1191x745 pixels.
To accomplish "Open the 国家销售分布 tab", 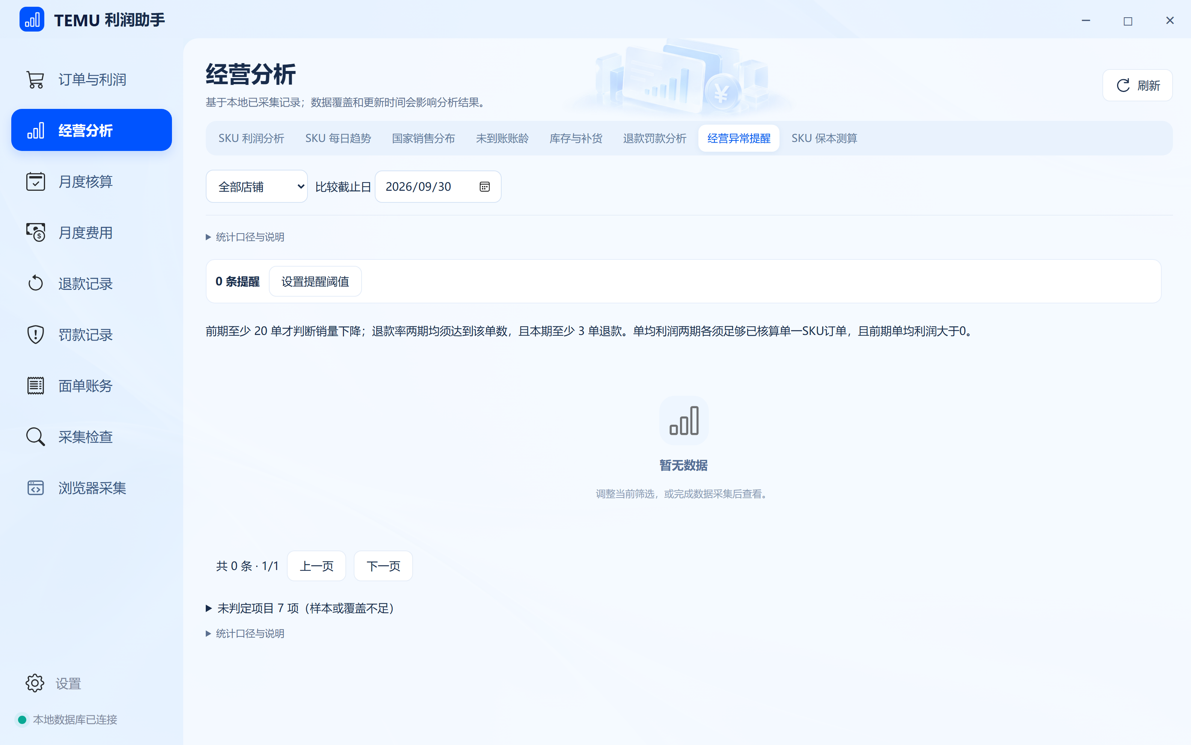I will click(423, 139).
